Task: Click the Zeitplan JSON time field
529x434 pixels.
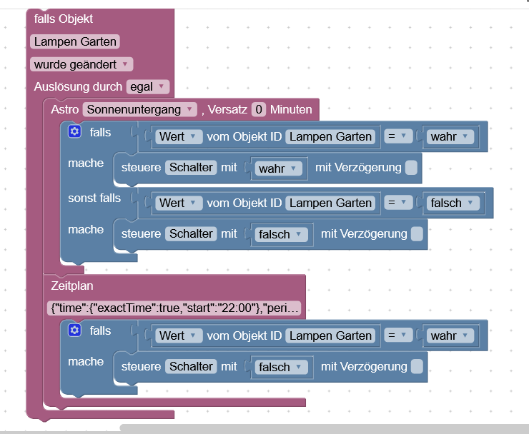Action: click(174, 308)
